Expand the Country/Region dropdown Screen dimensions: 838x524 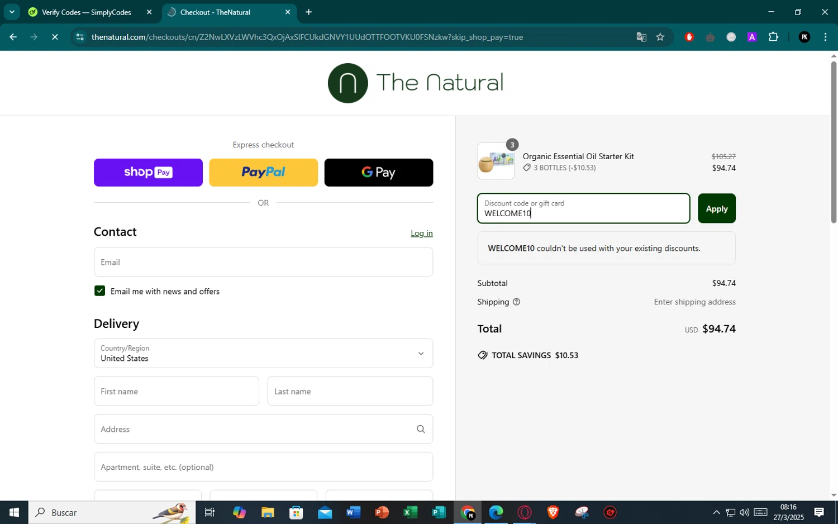pyautogui.click(x=263, y=353)
